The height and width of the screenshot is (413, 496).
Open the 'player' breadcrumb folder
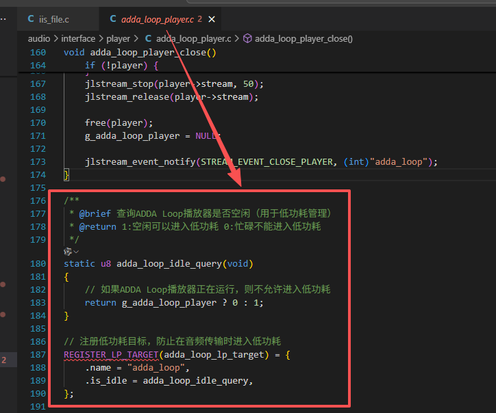click(118, 38)
